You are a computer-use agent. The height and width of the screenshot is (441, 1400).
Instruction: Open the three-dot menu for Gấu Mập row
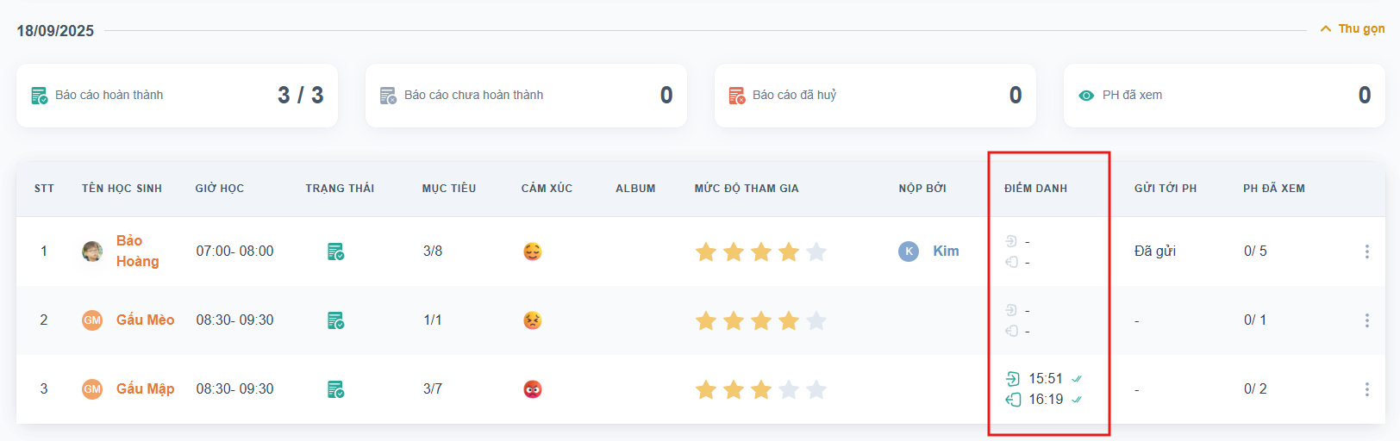click(1366, 389)
